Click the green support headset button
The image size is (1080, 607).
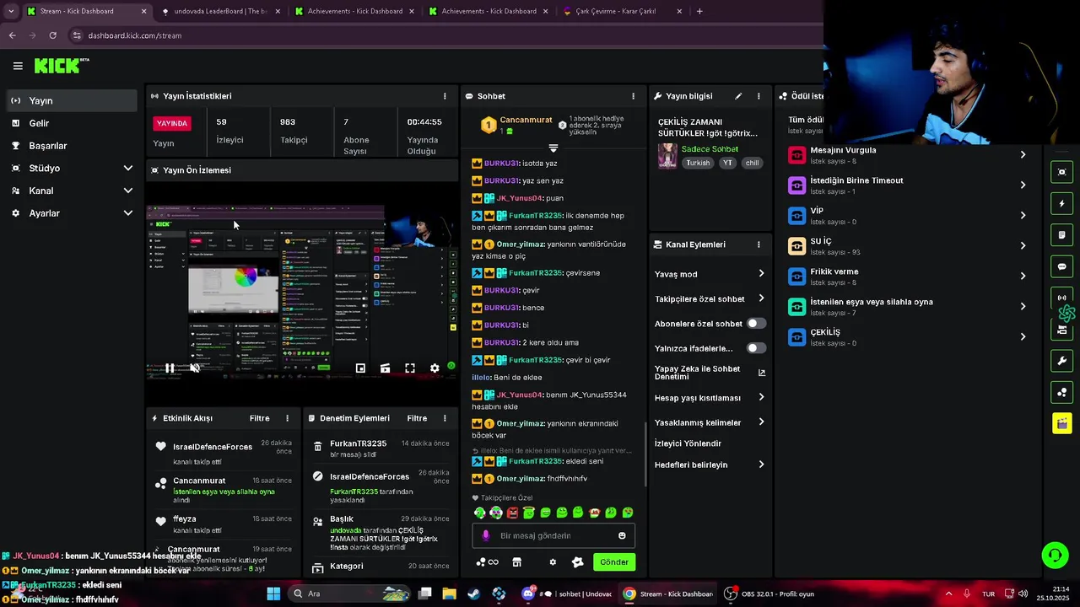pyautogui.click(x=1055, y=555)
